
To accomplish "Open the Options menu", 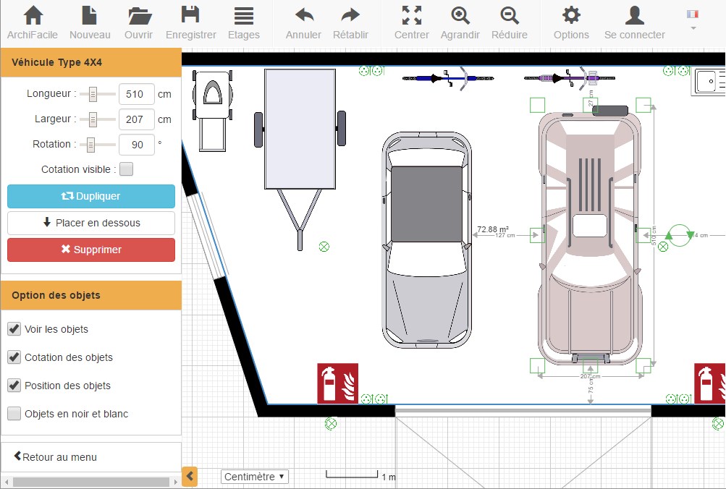I will tap(570, 20).
